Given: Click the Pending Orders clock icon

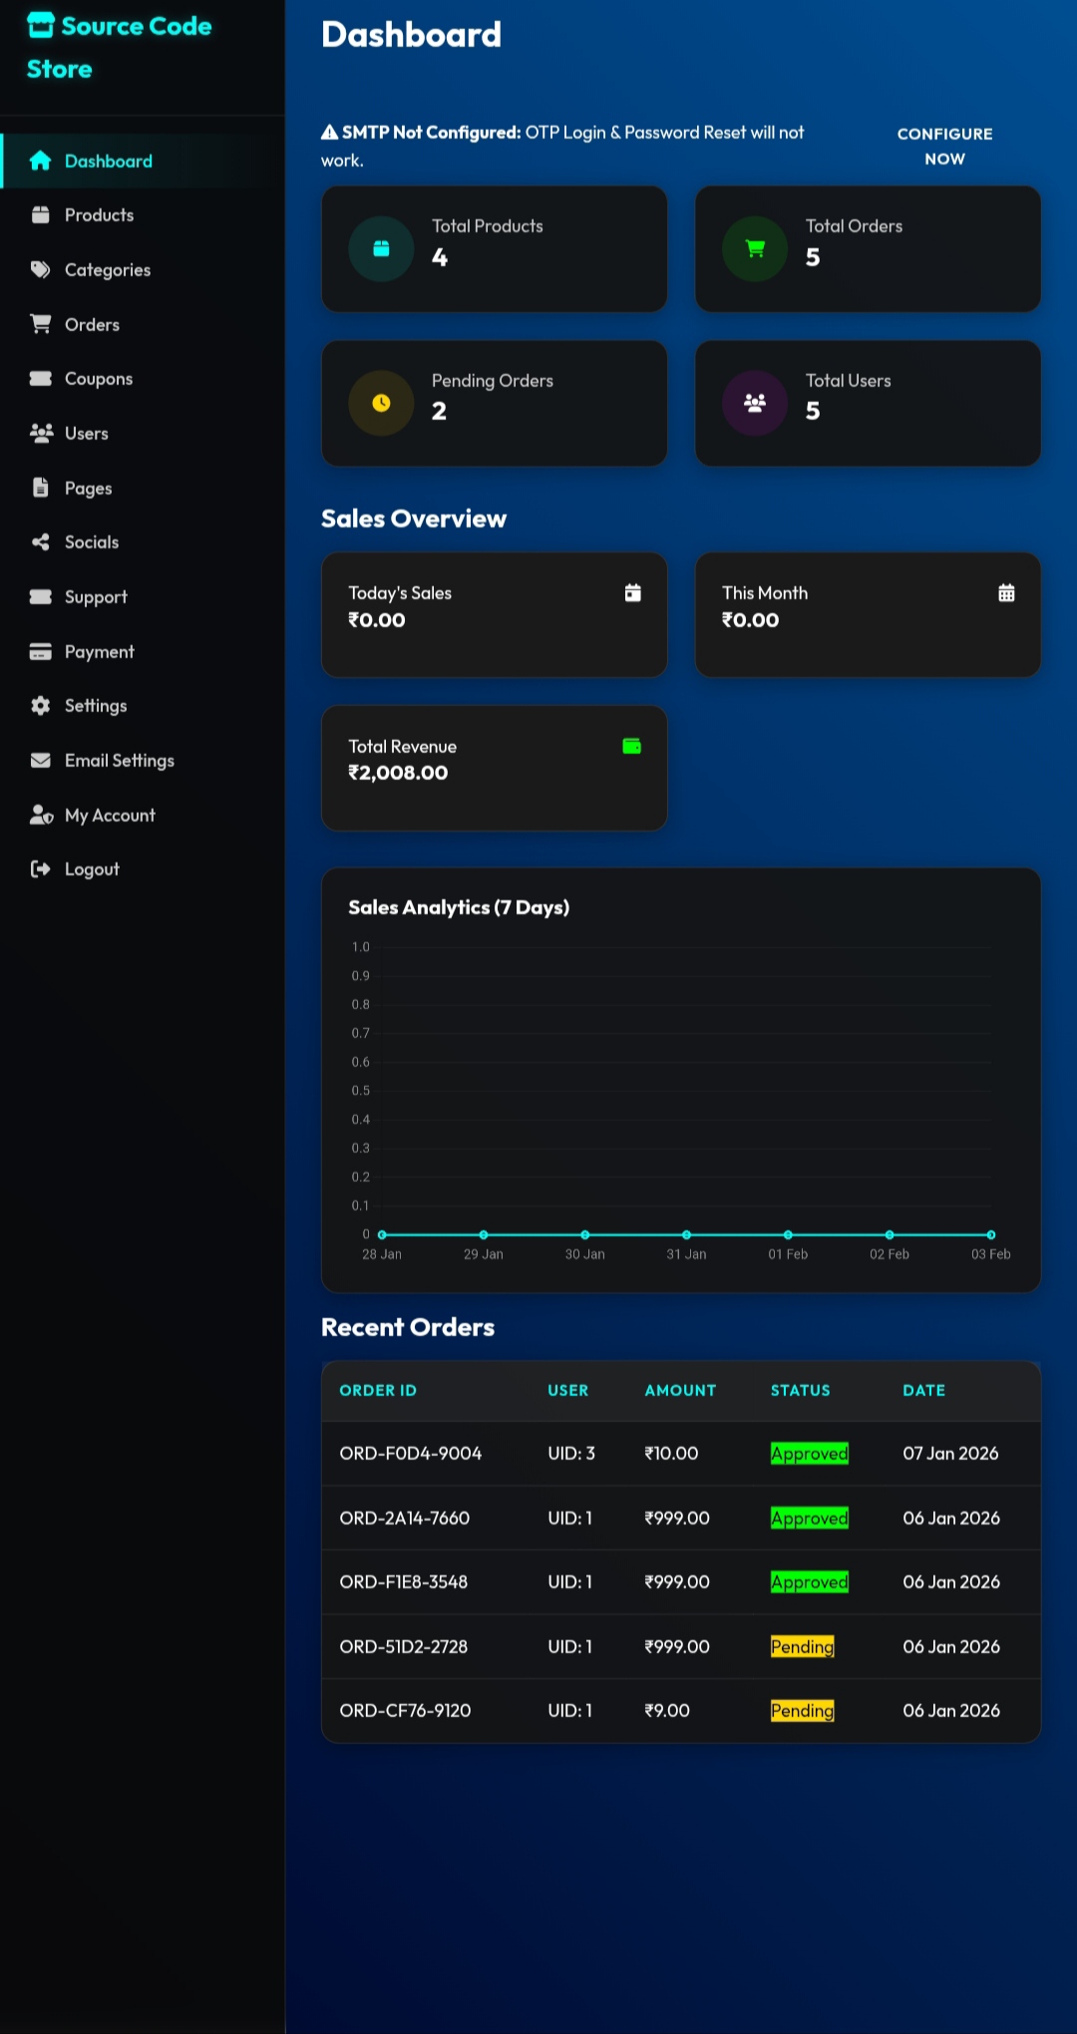Looking at the screenshot, I should [381, 403].
